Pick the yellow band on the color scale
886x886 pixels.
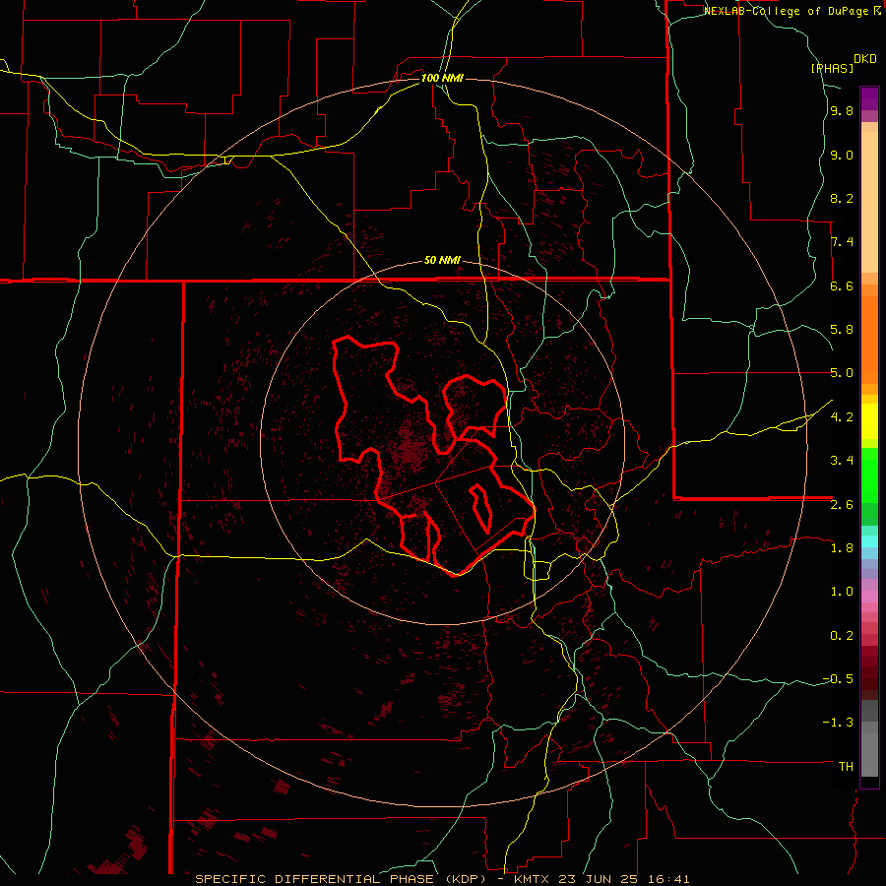click(x=869, y=421)
